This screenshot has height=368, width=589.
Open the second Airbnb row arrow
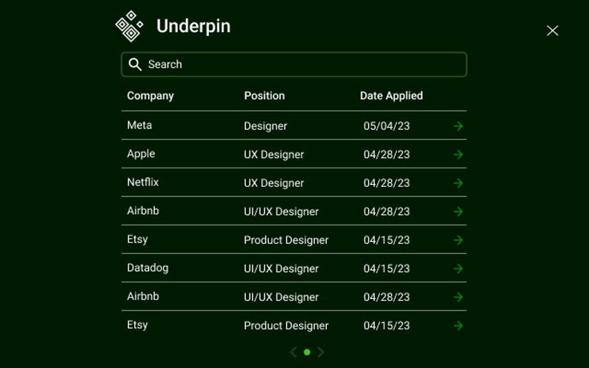pos(458,297)
